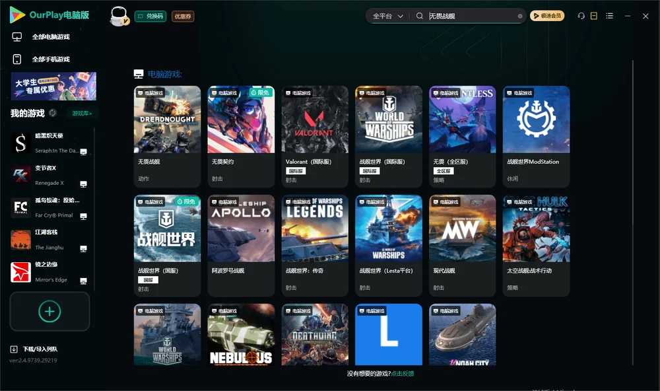Open 太空战舰-战术行动 Space Hulk card

pyautogui.click(x=536, y=246)
